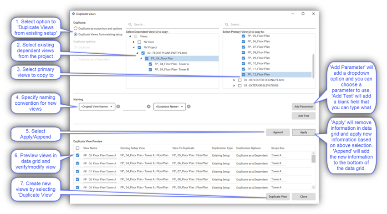Close the Duplicate Views window with X
This screenshot has height=214, width=387.
[x=313, y=14]
